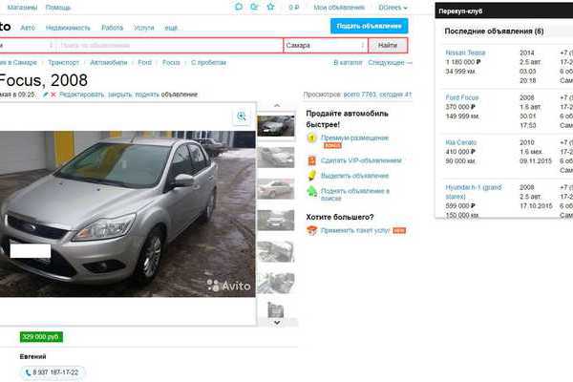This screenshot has width=573, height=382.
Task: Click the Редактировать link
Action: pyautogui.click(x=82, y=95)
